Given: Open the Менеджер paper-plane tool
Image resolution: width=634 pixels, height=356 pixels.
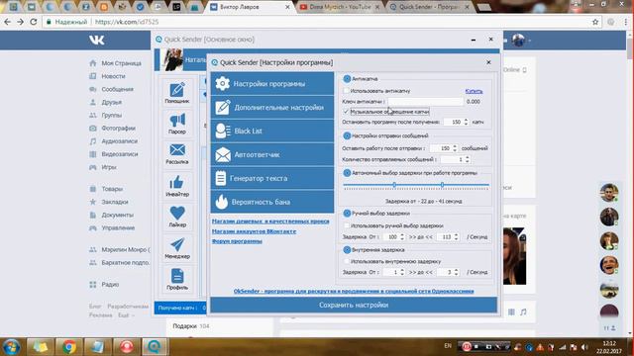Looking at the screenshot, I should 177,248.
